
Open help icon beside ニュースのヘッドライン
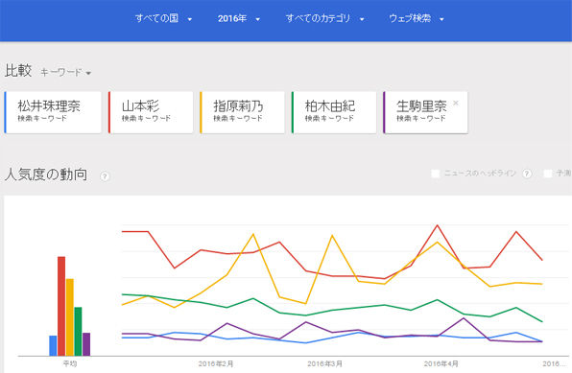click(x=527, y=174)
